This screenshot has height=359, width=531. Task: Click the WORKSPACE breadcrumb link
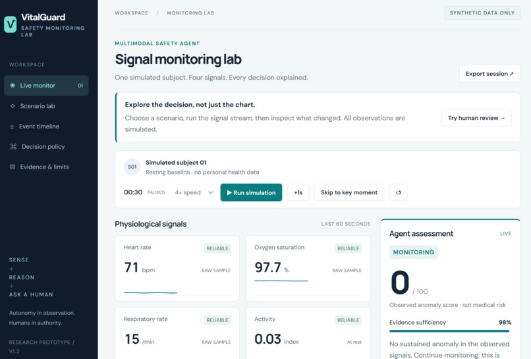[131, 13]
